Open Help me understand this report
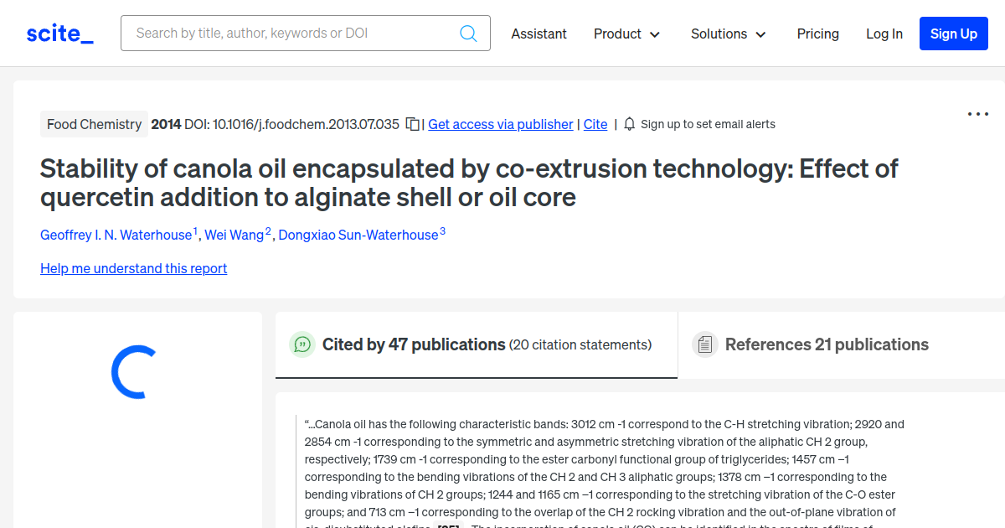The width and height of the screenshot is (1005, 528). 133,268
